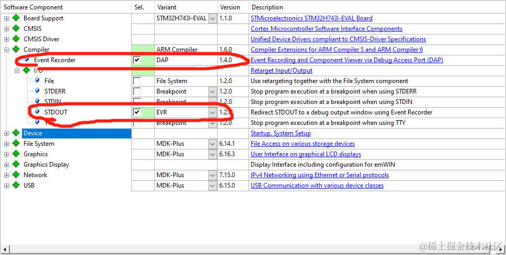The height and width of the screenshot is (255, 506).
Task: Click the horizontal scrollbar left arrow
Action: coord(5,249)
